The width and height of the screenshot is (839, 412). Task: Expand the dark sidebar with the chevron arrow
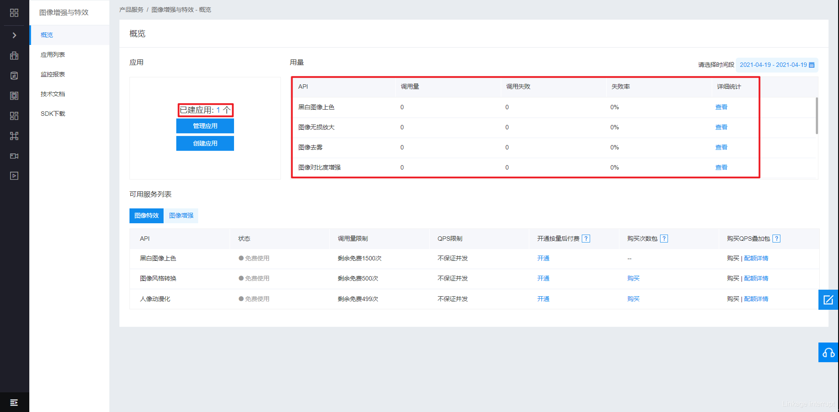14,35
